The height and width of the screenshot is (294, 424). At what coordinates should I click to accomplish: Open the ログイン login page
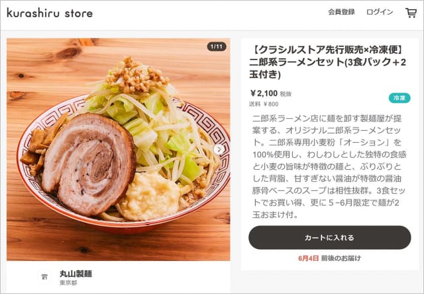point(380,12)
